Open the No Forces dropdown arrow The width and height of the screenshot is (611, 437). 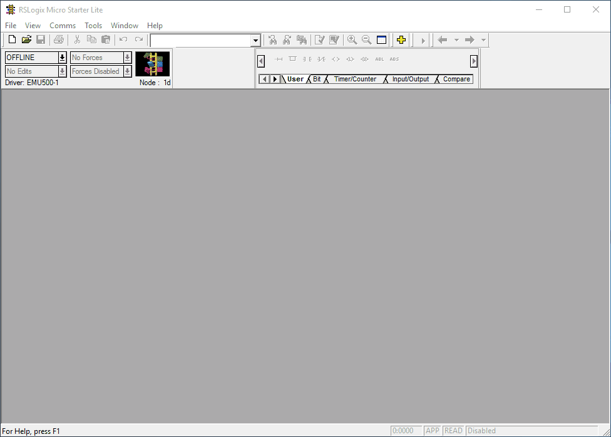tap(127, 58)
